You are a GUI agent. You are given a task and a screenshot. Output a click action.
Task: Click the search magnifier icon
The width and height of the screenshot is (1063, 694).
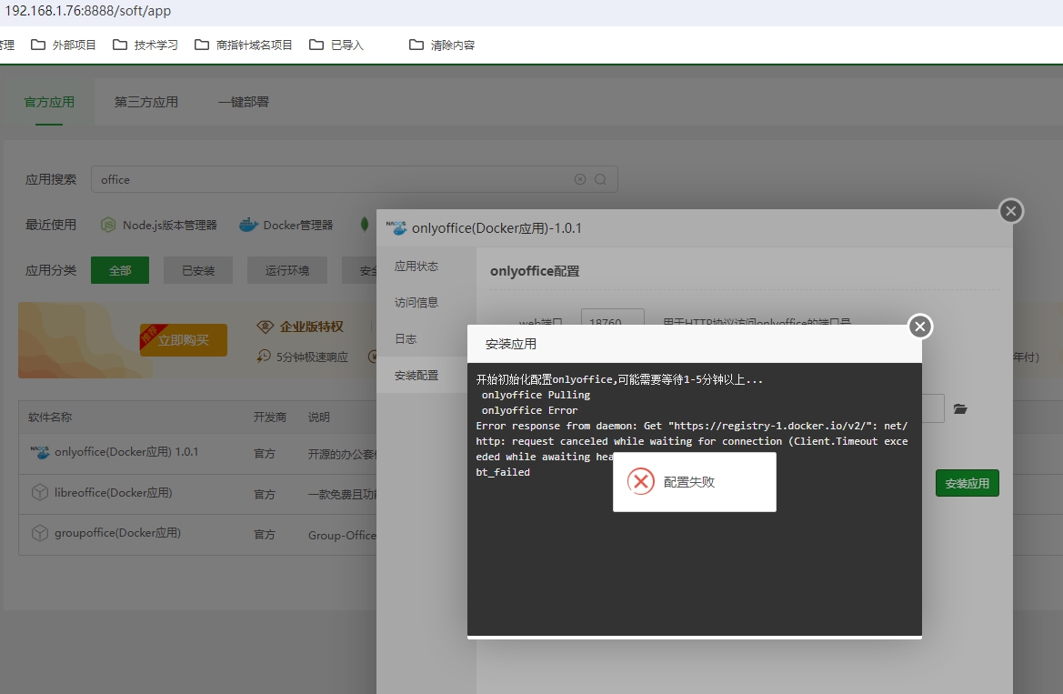point(600,179)
